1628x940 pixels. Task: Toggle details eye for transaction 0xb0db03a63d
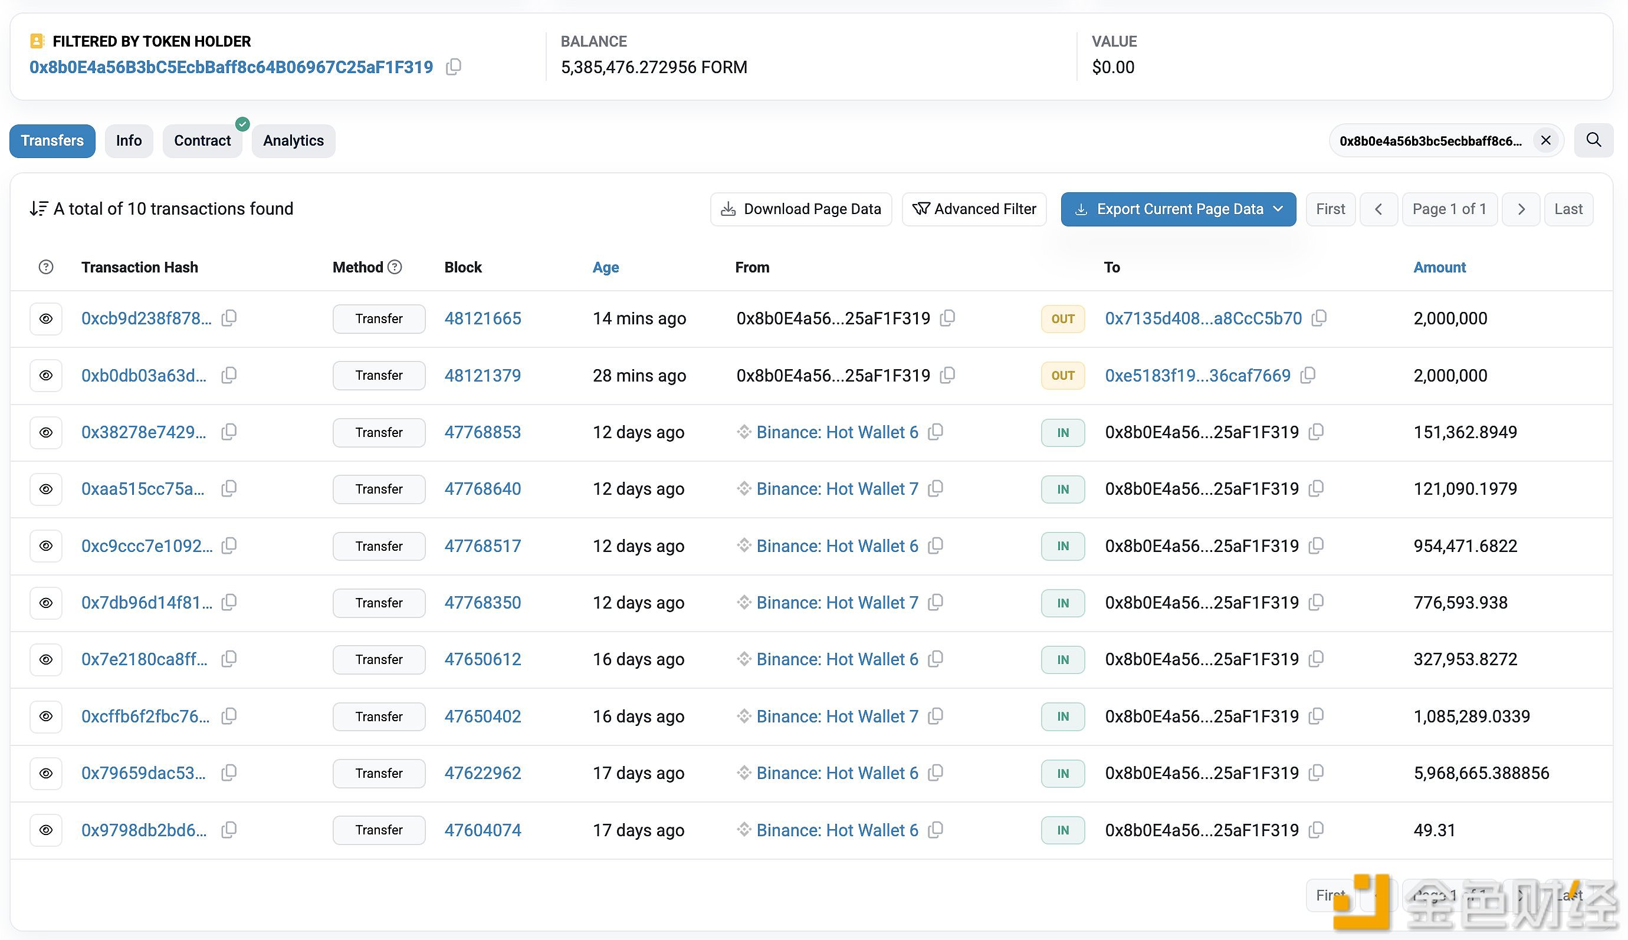(46, 375)
